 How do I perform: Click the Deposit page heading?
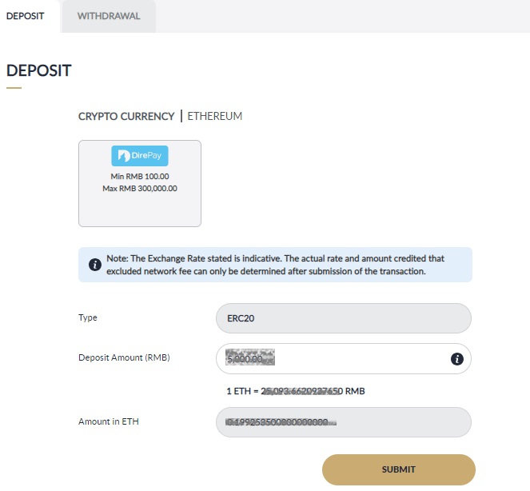click(39, 70)
